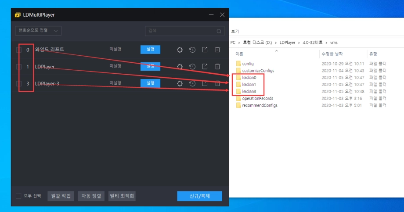Select the recommendConfigs folder icon
The image size is (404, 212).
[238, 105]
